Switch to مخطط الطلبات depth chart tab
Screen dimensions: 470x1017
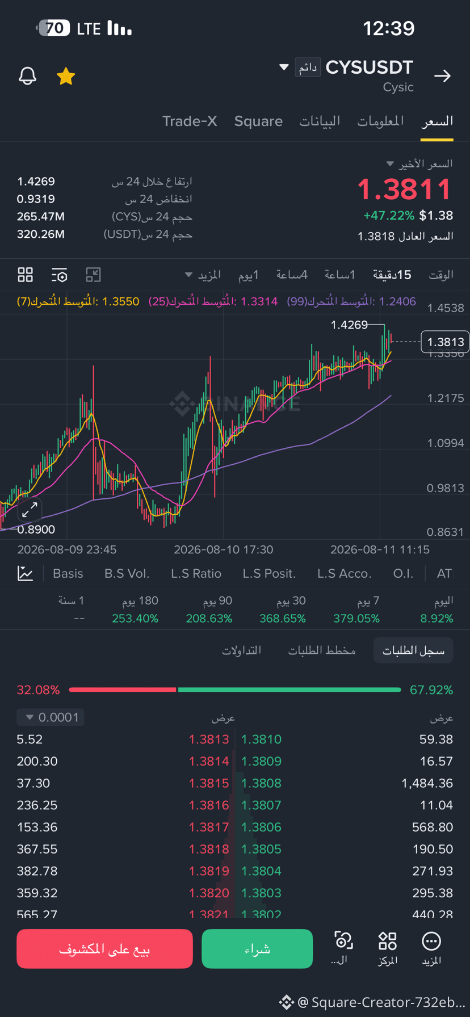[x=322, y=650]
